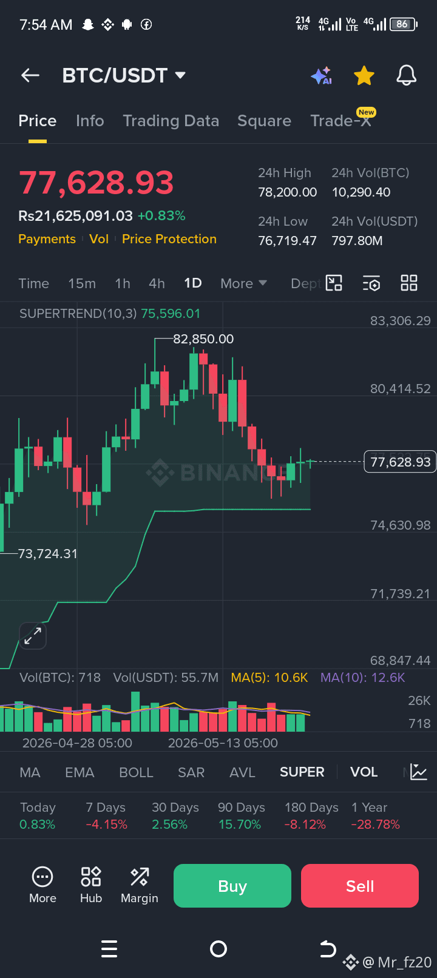Go back using the arrow icon

[x=30, y=75]
